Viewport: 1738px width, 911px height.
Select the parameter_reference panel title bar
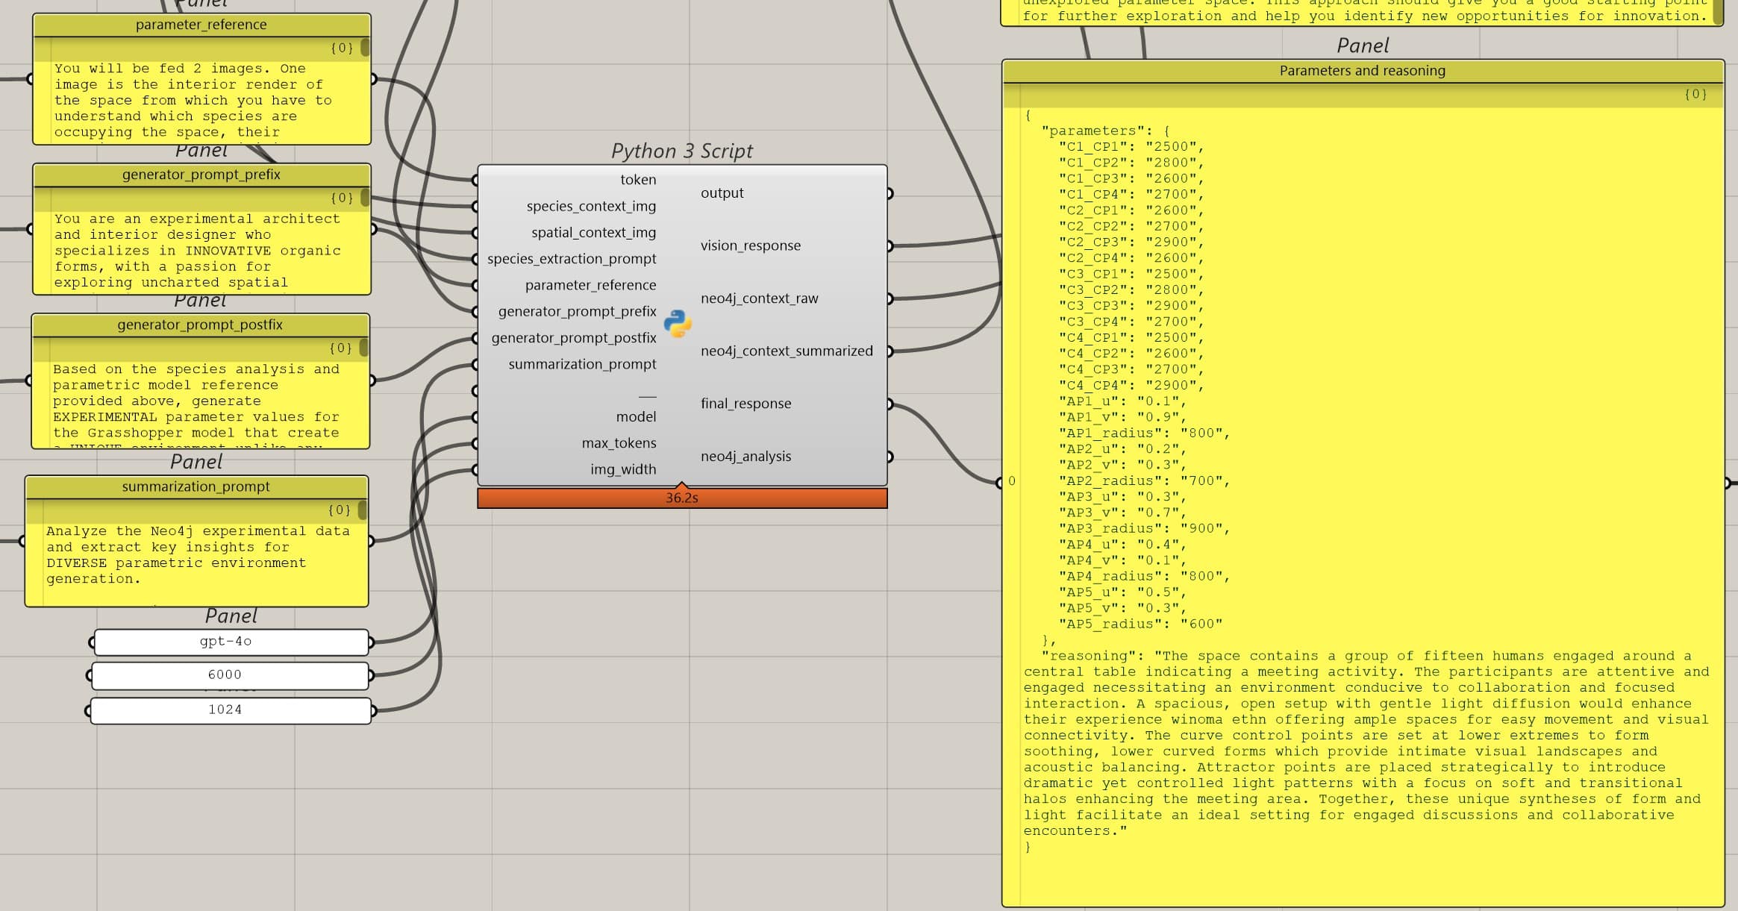point(201,25)
